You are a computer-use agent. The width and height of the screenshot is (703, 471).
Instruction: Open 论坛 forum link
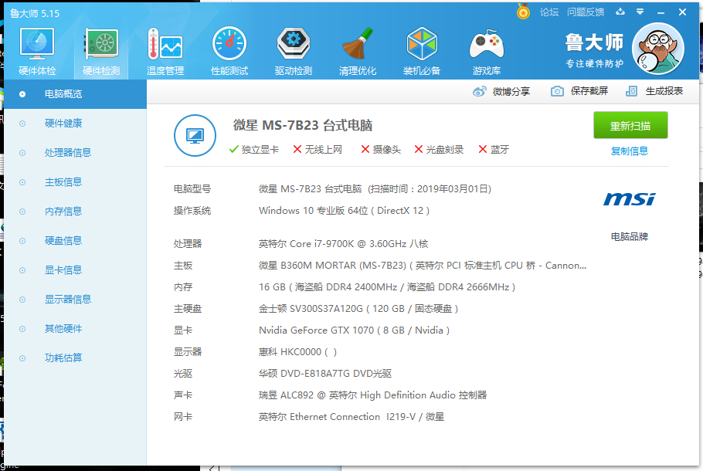(549, 12)
